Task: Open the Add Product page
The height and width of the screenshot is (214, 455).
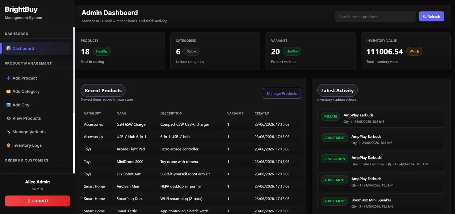Action: [x=35, y=78]
